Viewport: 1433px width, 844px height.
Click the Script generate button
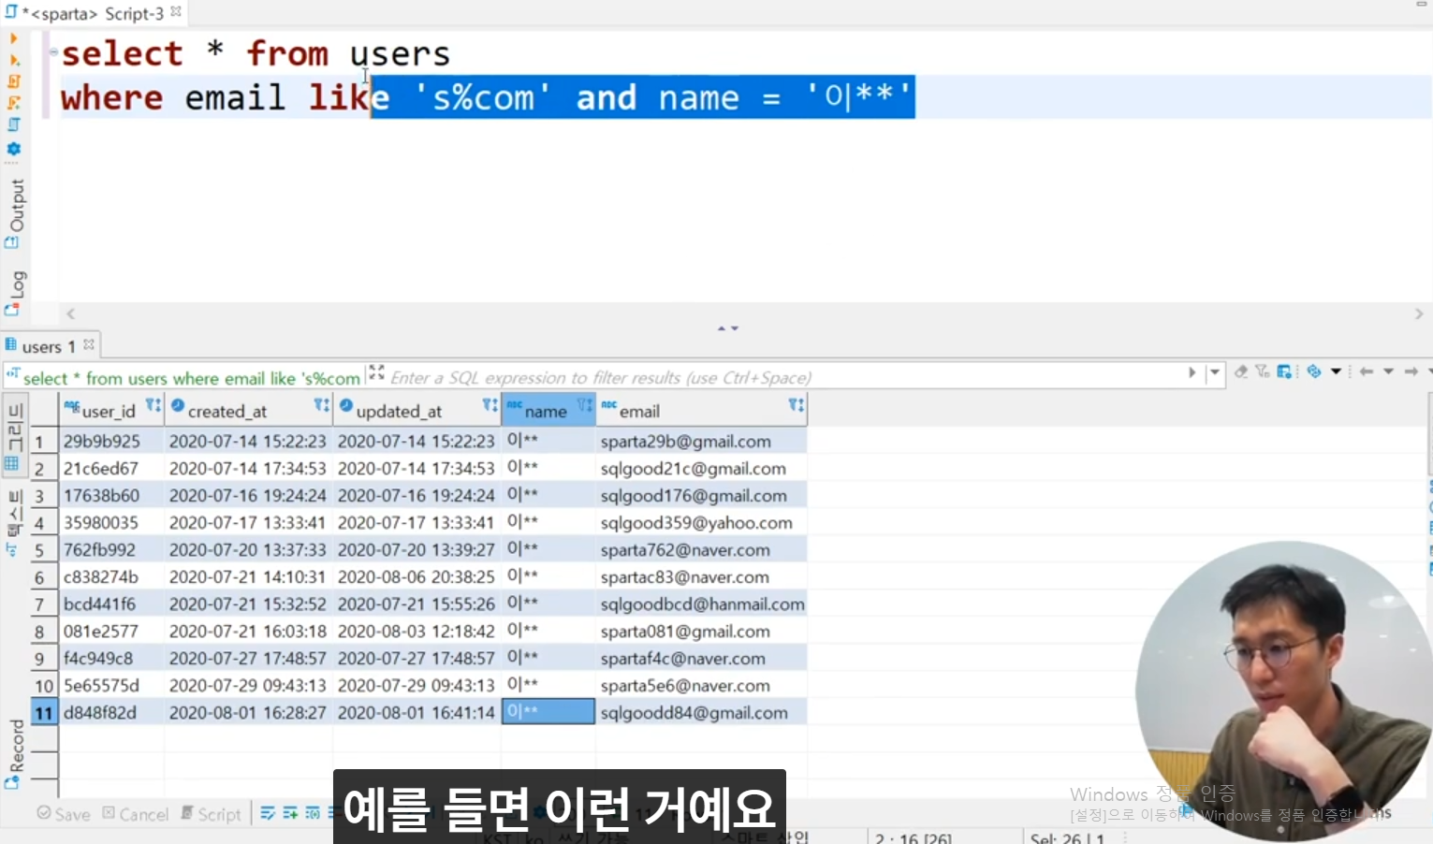212,814
